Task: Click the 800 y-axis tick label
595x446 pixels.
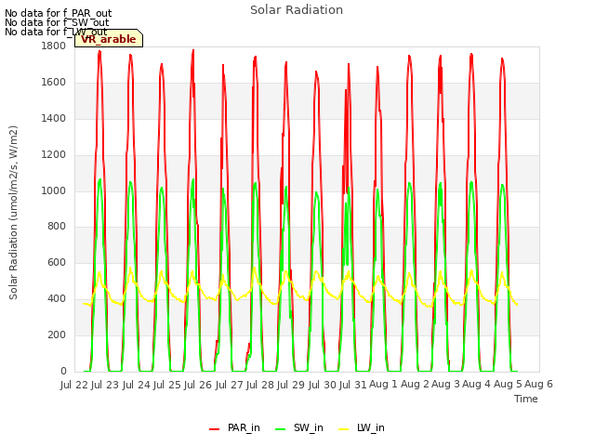Action: [57, 227]
